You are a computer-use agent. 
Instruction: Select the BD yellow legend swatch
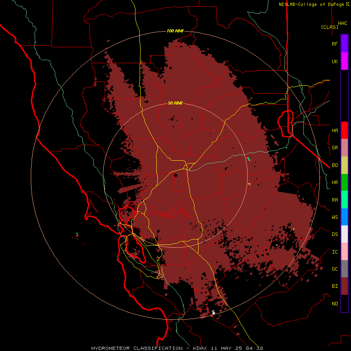pyautogui.click(x=344, y=165)
